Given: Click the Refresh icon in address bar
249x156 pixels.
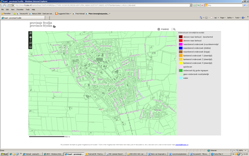Looking at the screenshot, I should (x=198, y=5).
